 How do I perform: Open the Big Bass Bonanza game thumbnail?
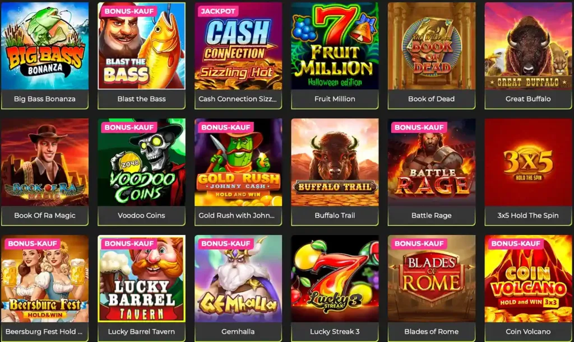click(x=45, y=46)
